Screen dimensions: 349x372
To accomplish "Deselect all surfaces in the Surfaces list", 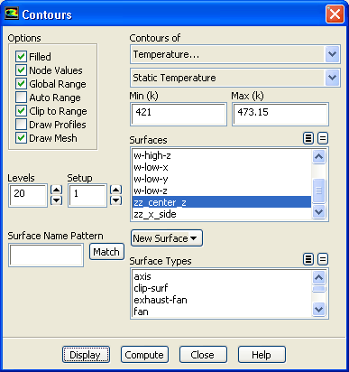I will 323,138.
